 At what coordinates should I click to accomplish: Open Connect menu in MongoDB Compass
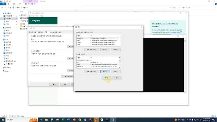pos(32,16)
